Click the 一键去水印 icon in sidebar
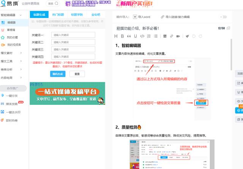This screenshot has height=169, width=243. 3,112
